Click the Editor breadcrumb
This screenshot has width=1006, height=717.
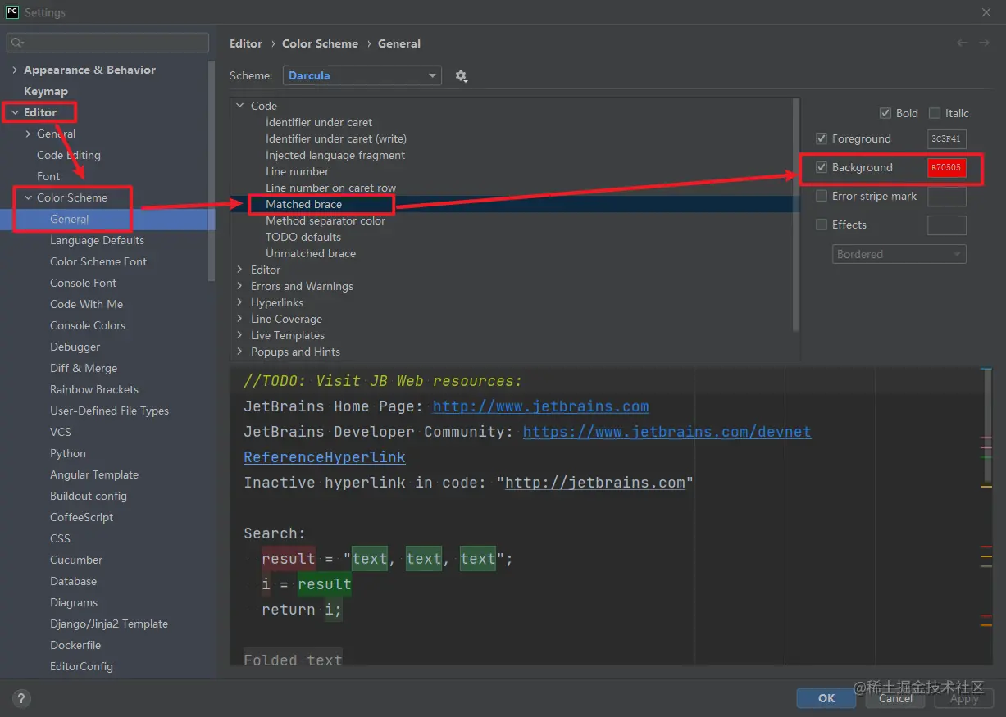click(x=246, y=43)
